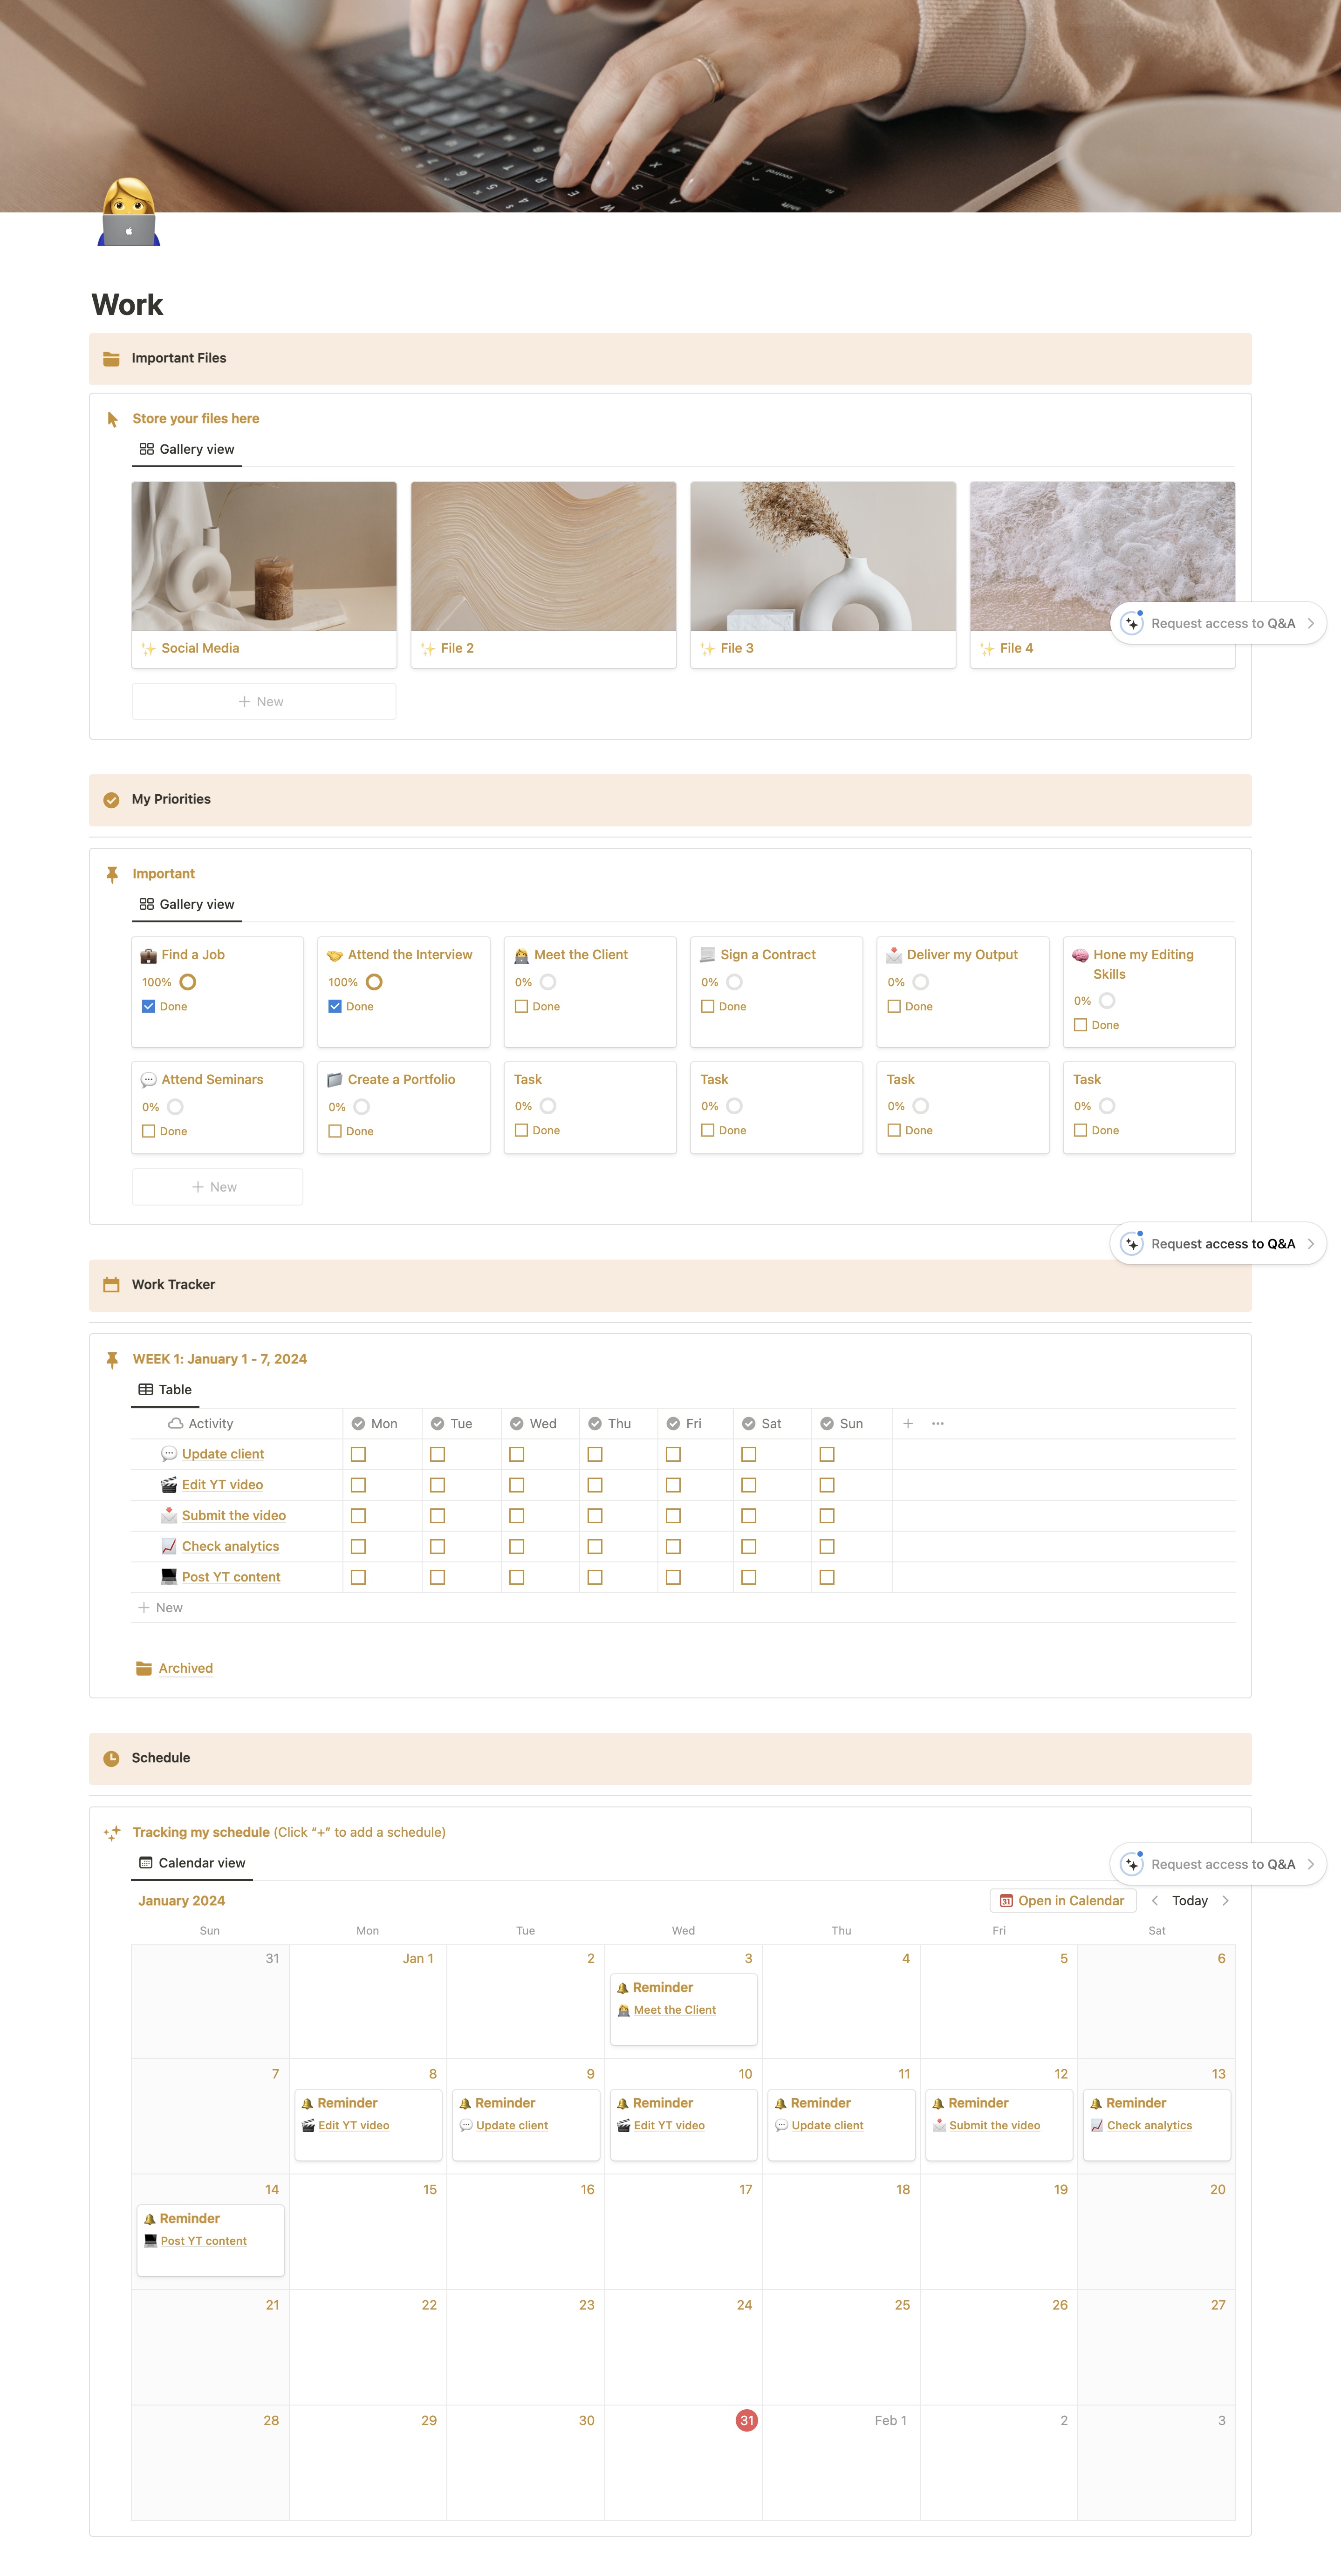
Task: Uncheck Done on Find a Job card
Action: click(148, 1006)
